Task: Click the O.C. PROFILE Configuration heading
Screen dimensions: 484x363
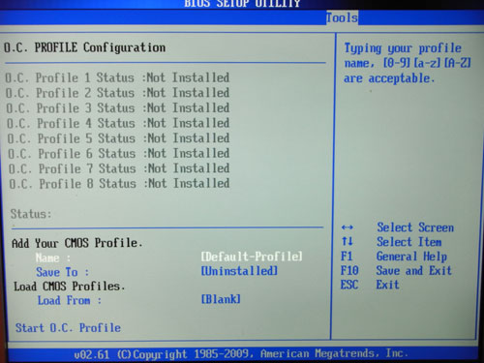Action: pos(84,47)
